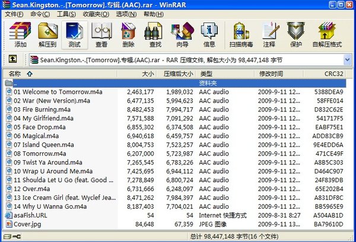This screenshot has width=356, height=242.
Task: Click the 解压到 (Extract to) toolbar icon
Action: click(x=47, y=31)
